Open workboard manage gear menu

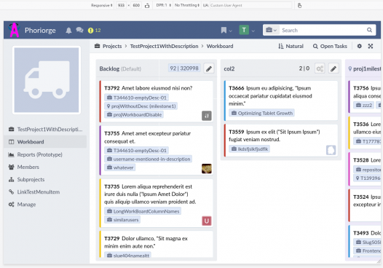point(359,46)
